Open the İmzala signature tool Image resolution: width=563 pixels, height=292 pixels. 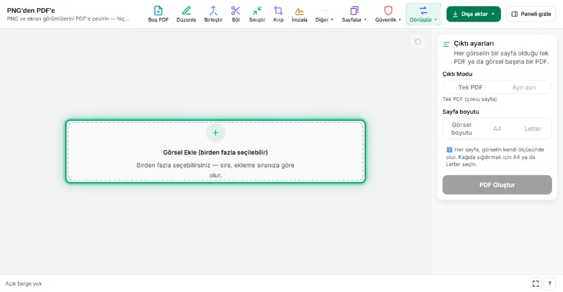pyautogui.click(x=299, y=14)
